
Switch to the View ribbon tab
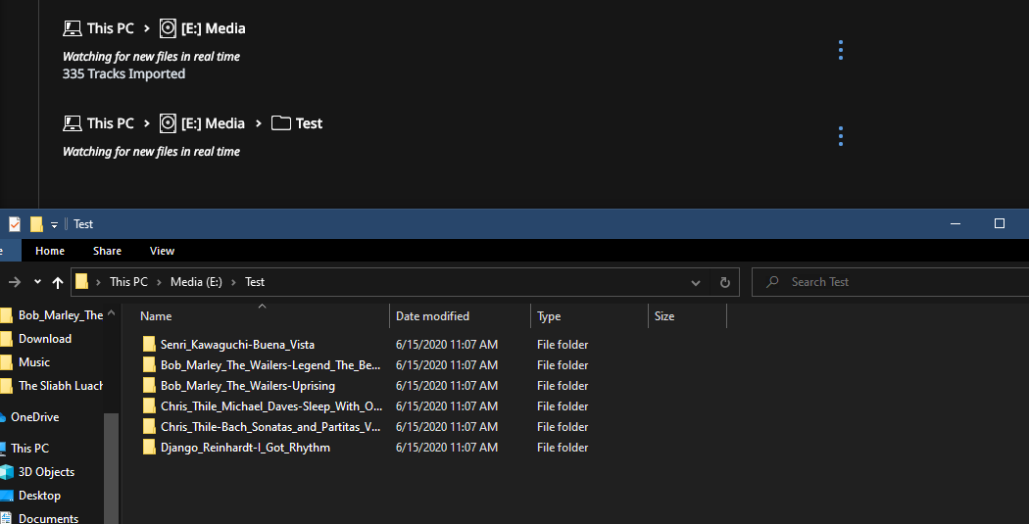[162, 251]
